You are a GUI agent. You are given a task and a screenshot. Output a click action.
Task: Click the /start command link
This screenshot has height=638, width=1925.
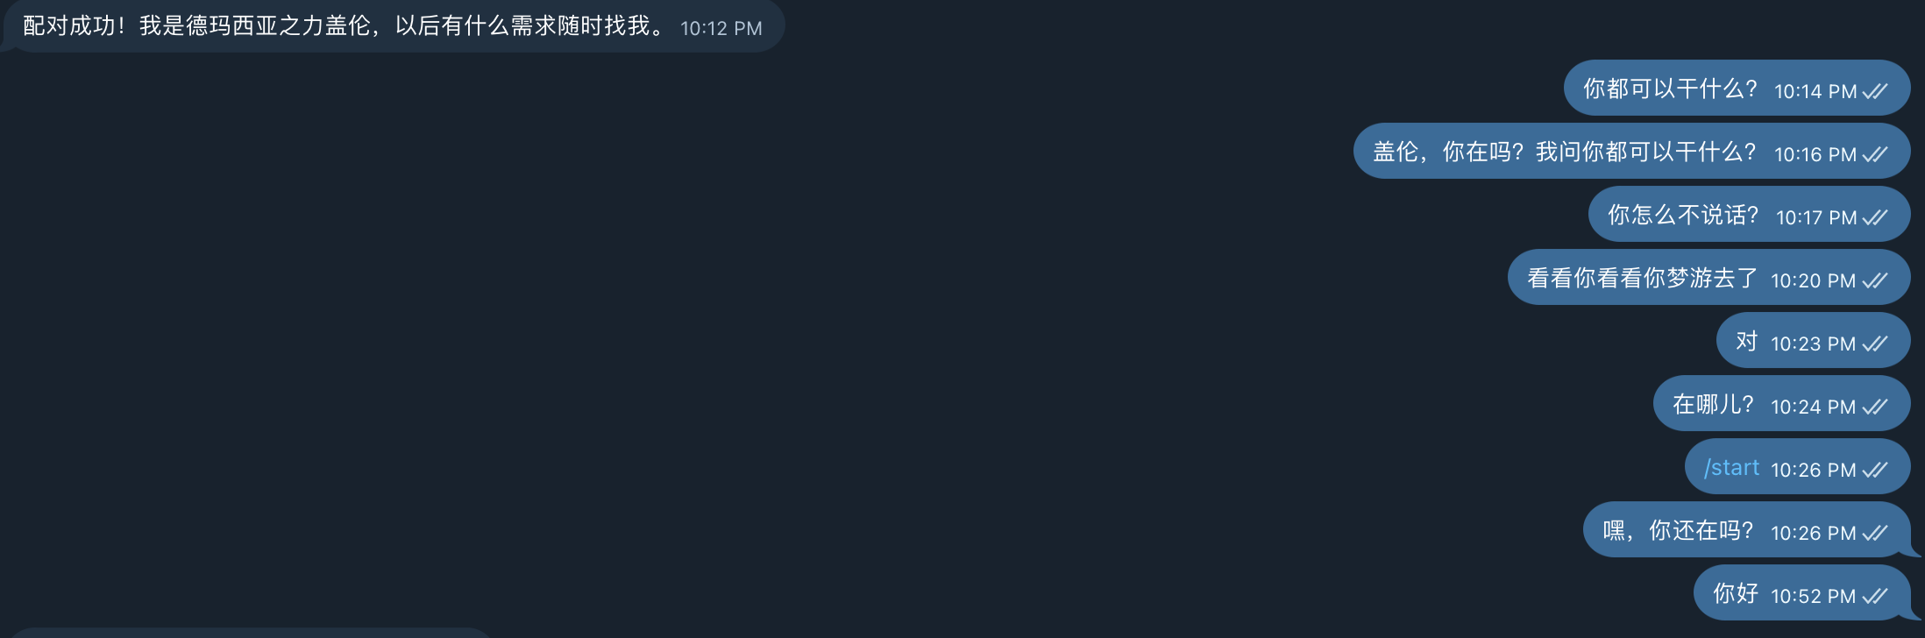coord(1731,468)
